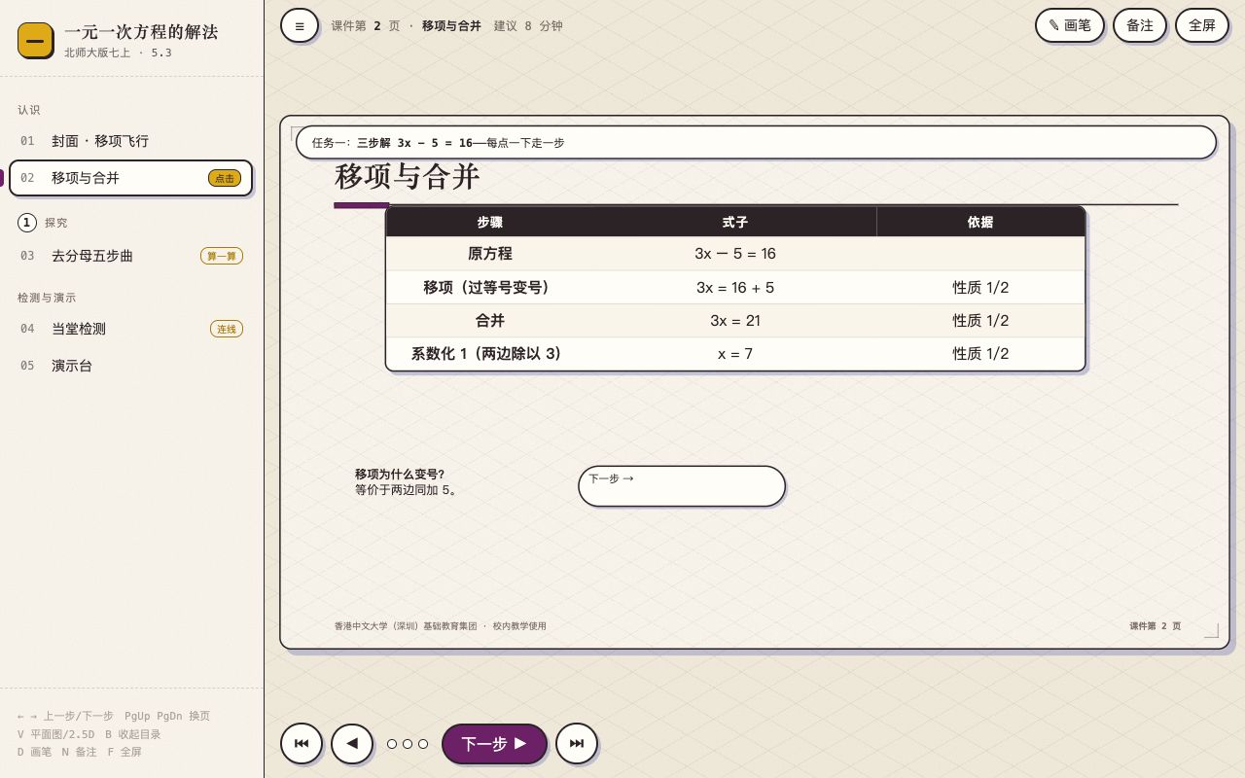Click the 移项为什么变号? note text
Viewport: 1245px width, 778px height.
[x=400, y=474]
